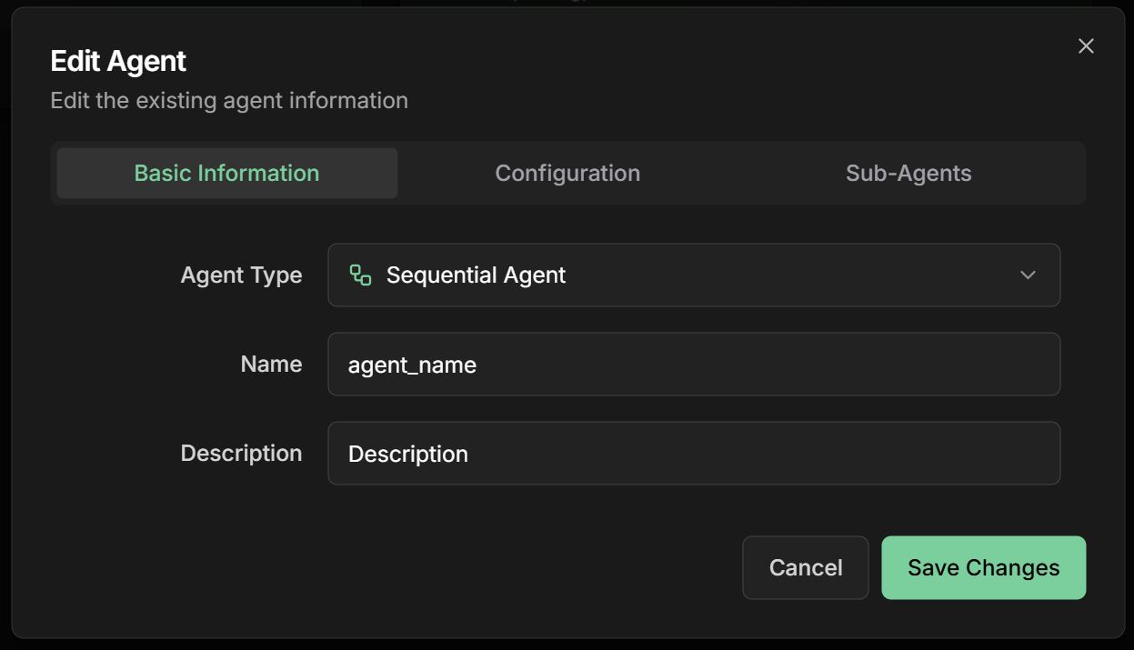Click the Edit Agent title
Screen dimensions: 1134x650
pos(116,60)
